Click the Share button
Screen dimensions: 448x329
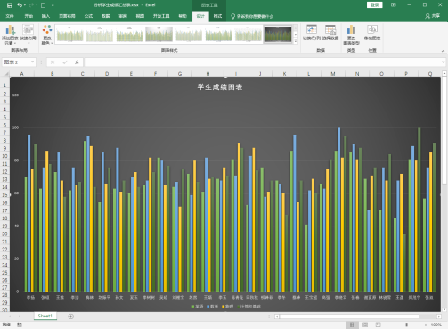click(x=433, y=16)
